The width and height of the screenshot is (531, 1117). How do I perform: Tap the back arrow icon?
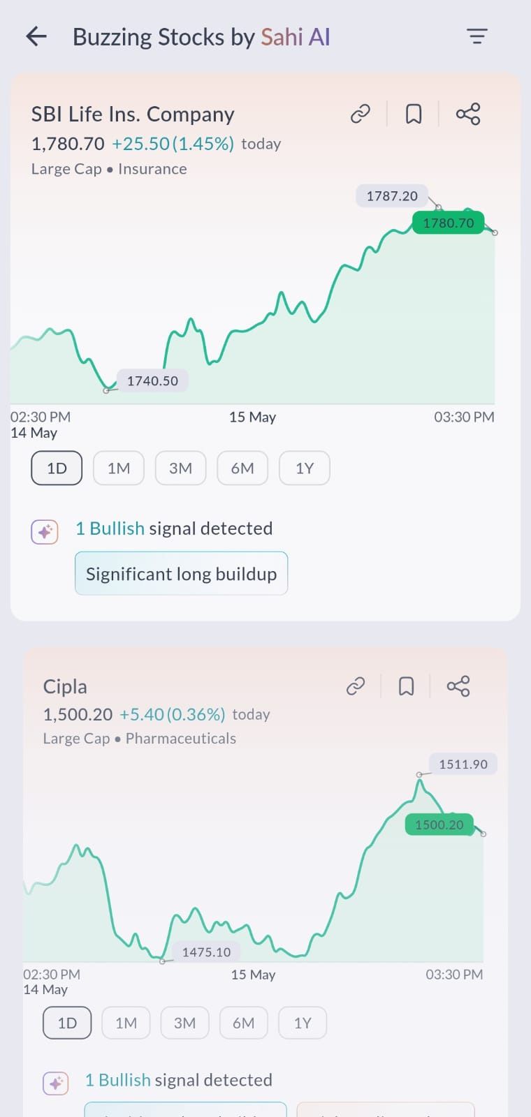tap(36, 36)
